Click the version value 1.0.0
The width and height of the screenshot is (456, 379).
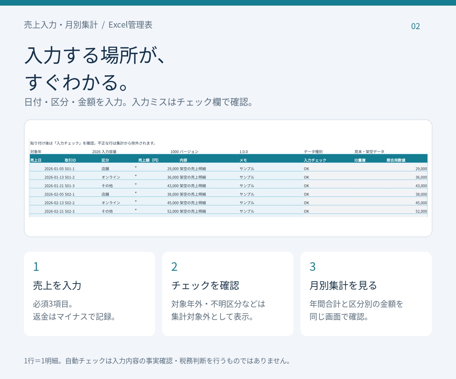(x=244, y=152)
